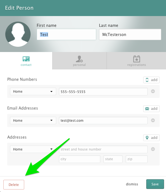Expand the address type Home dropdown
This screenshot has height=192, width=166.
pos(33,149)
